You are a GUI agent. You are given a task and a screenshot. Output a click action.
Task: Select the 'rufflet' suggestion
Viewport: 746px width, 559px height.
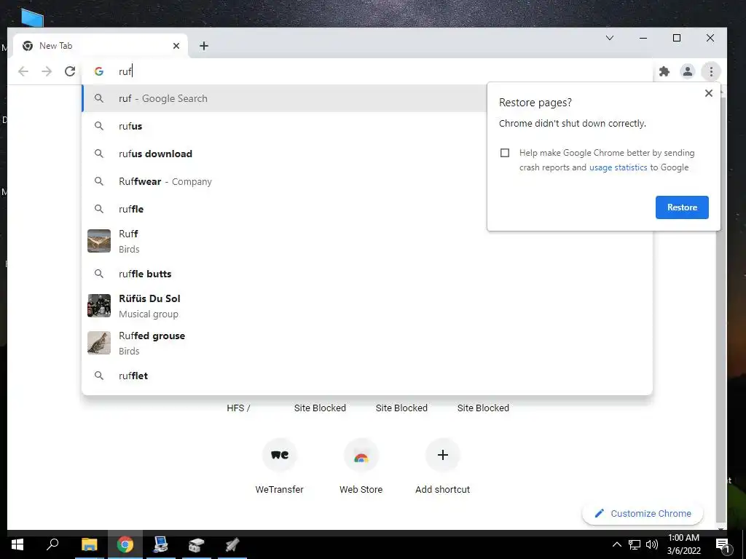pyautogui.click(x=367, y=376)
